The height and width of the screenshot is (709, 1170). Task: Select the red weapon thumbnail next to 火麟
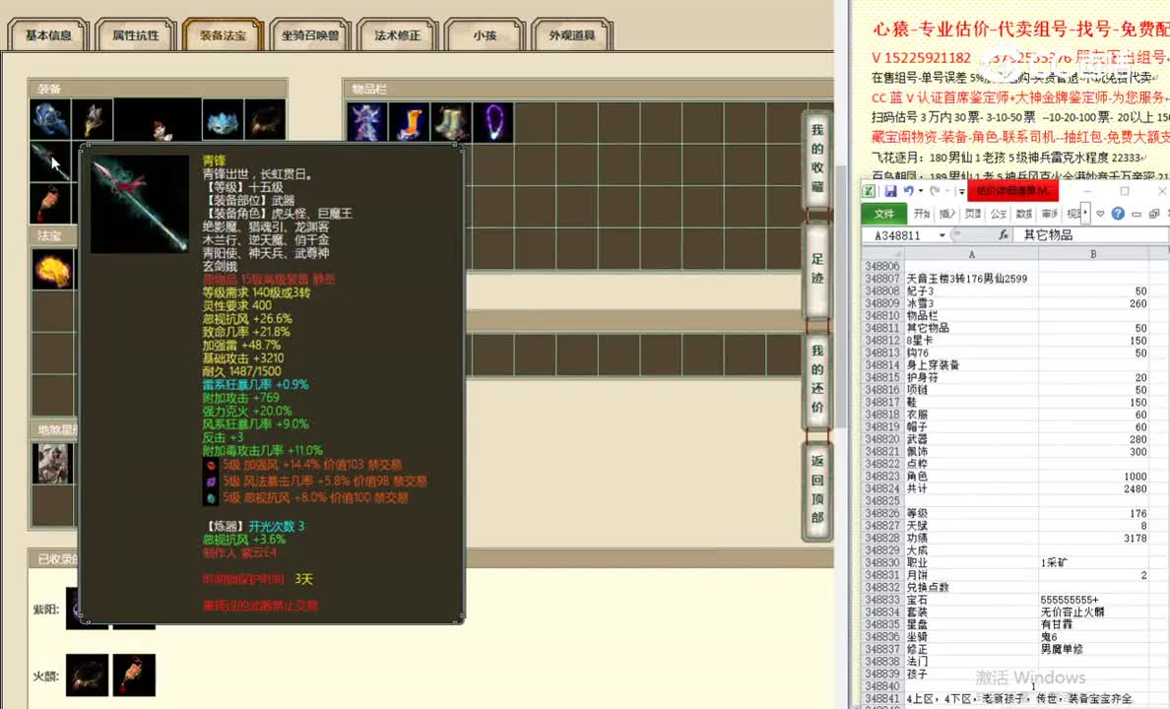pos(134,675)
